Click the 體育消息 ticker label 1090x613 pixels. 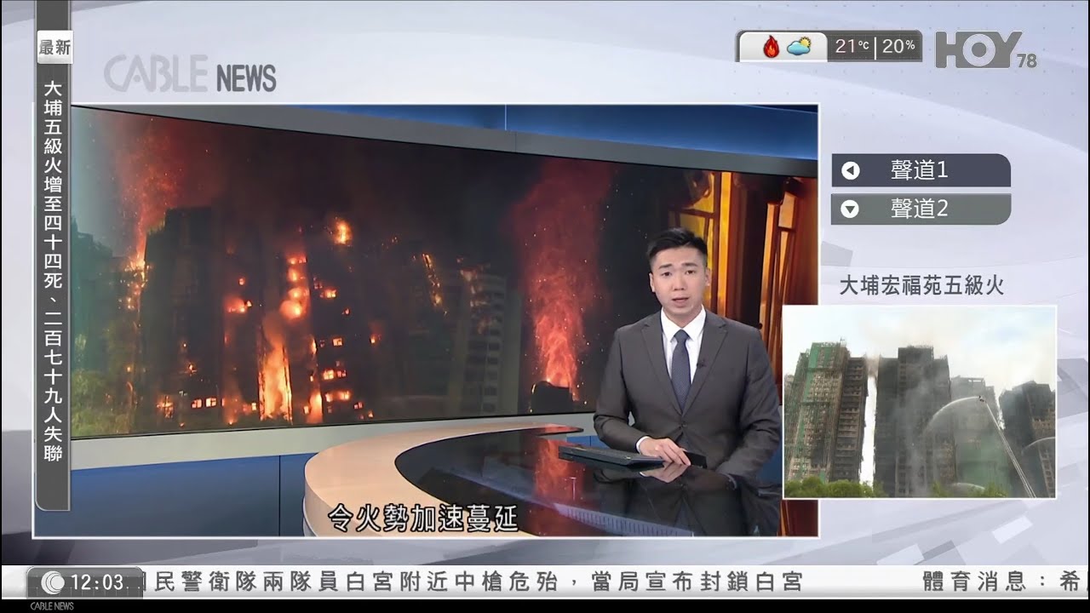pyautogui.click(x=974, y=582)
